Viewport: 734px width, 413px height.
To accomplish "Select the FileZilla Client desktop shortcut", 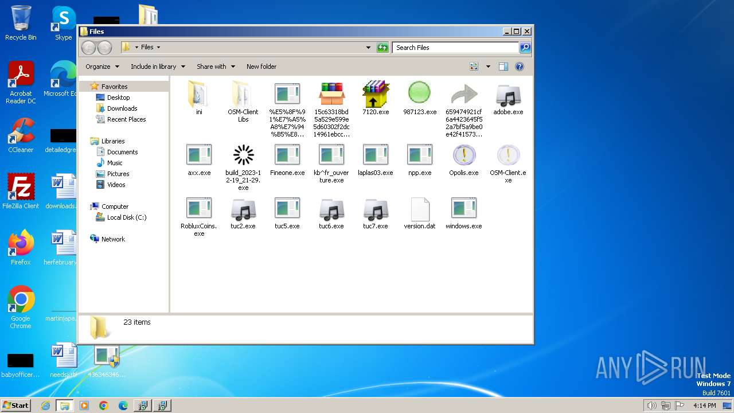I will 21,192.
